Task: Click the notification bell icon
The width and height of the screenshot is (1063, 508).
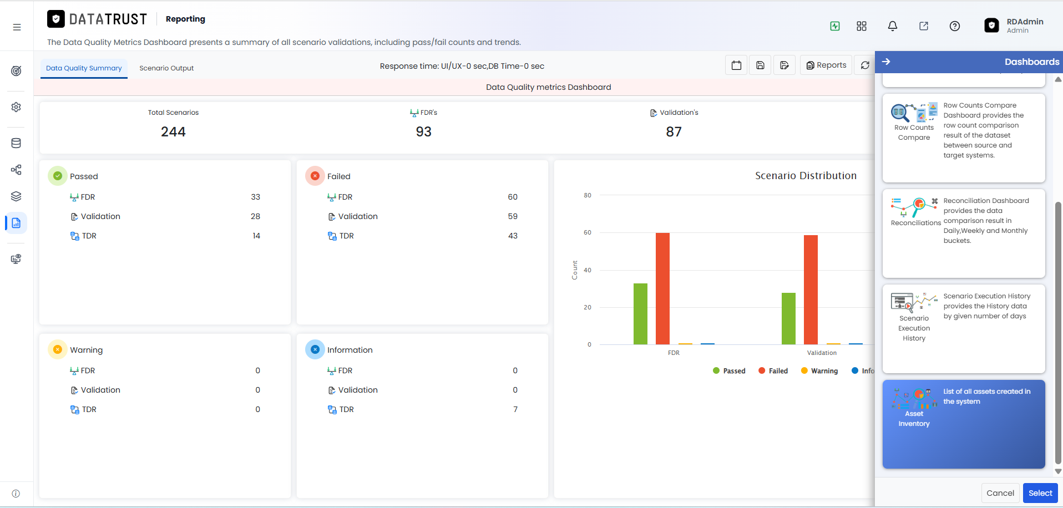Action: pyautogui.click(x=892, y=26)
